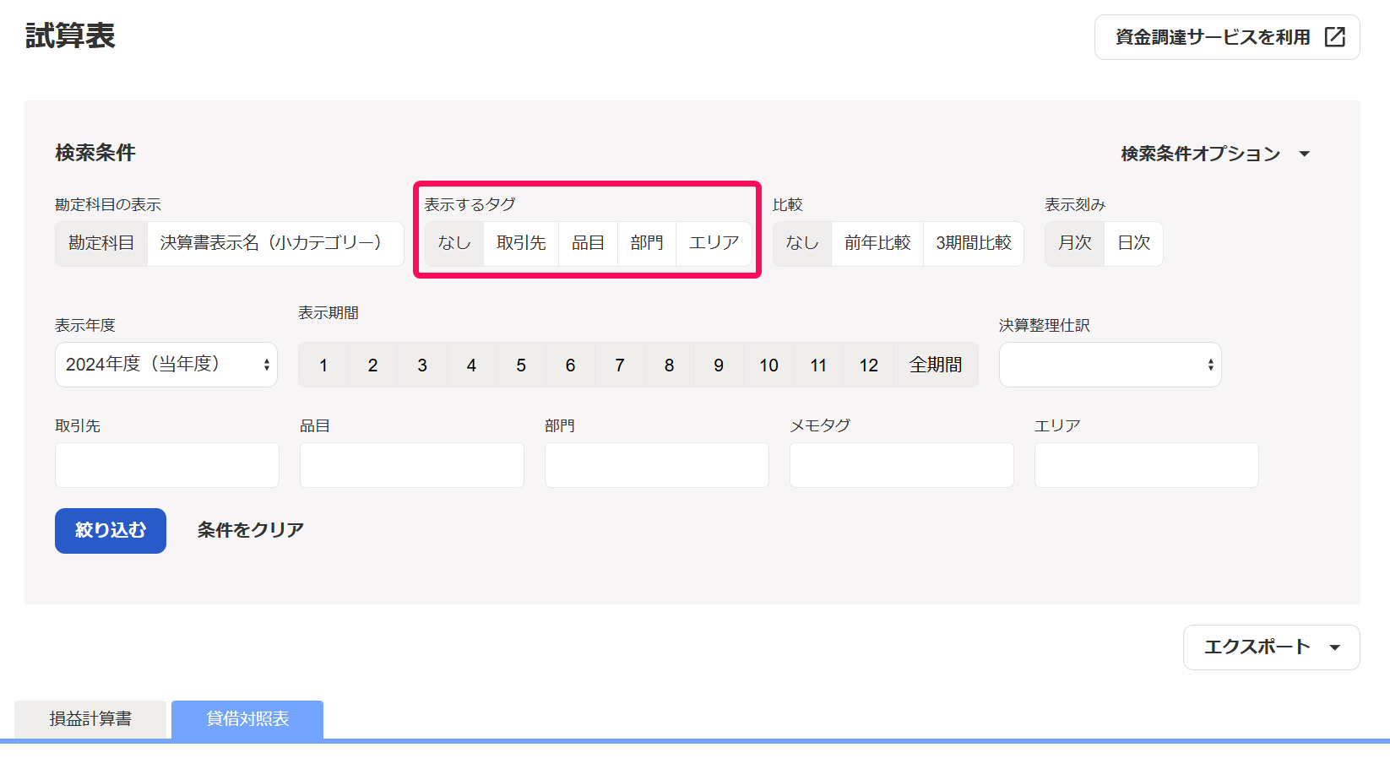Open the 表示年度 2024年度 dropdown
Screen dimensions: 1390x758
coord(166,365)
